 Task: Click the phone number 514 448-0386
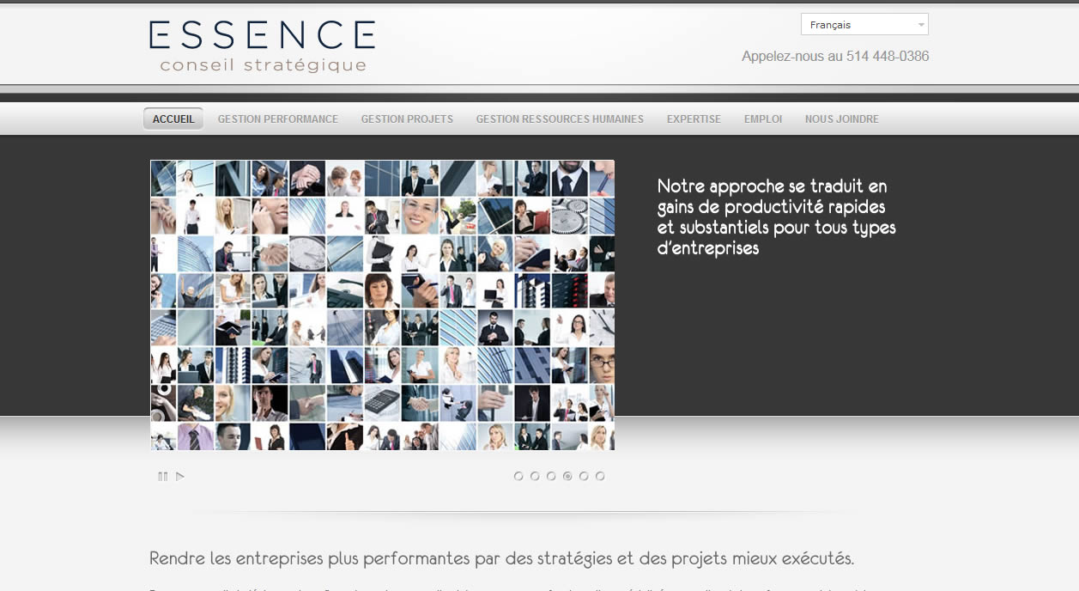(887, 57)
